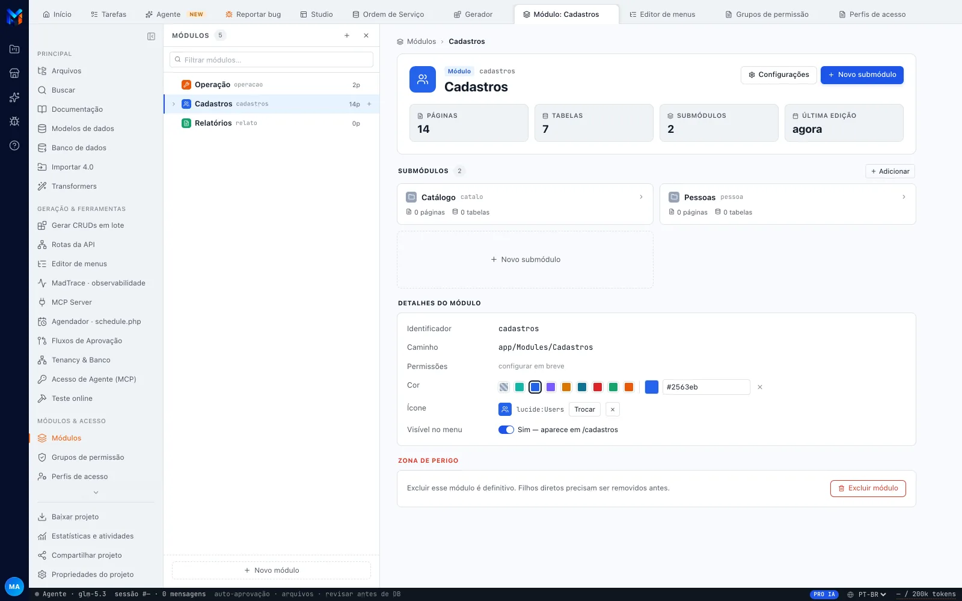Open the bug icon in the far-left rail
Image resolution: width=962 pixels, height=601 pixels.
coord(14,121)
